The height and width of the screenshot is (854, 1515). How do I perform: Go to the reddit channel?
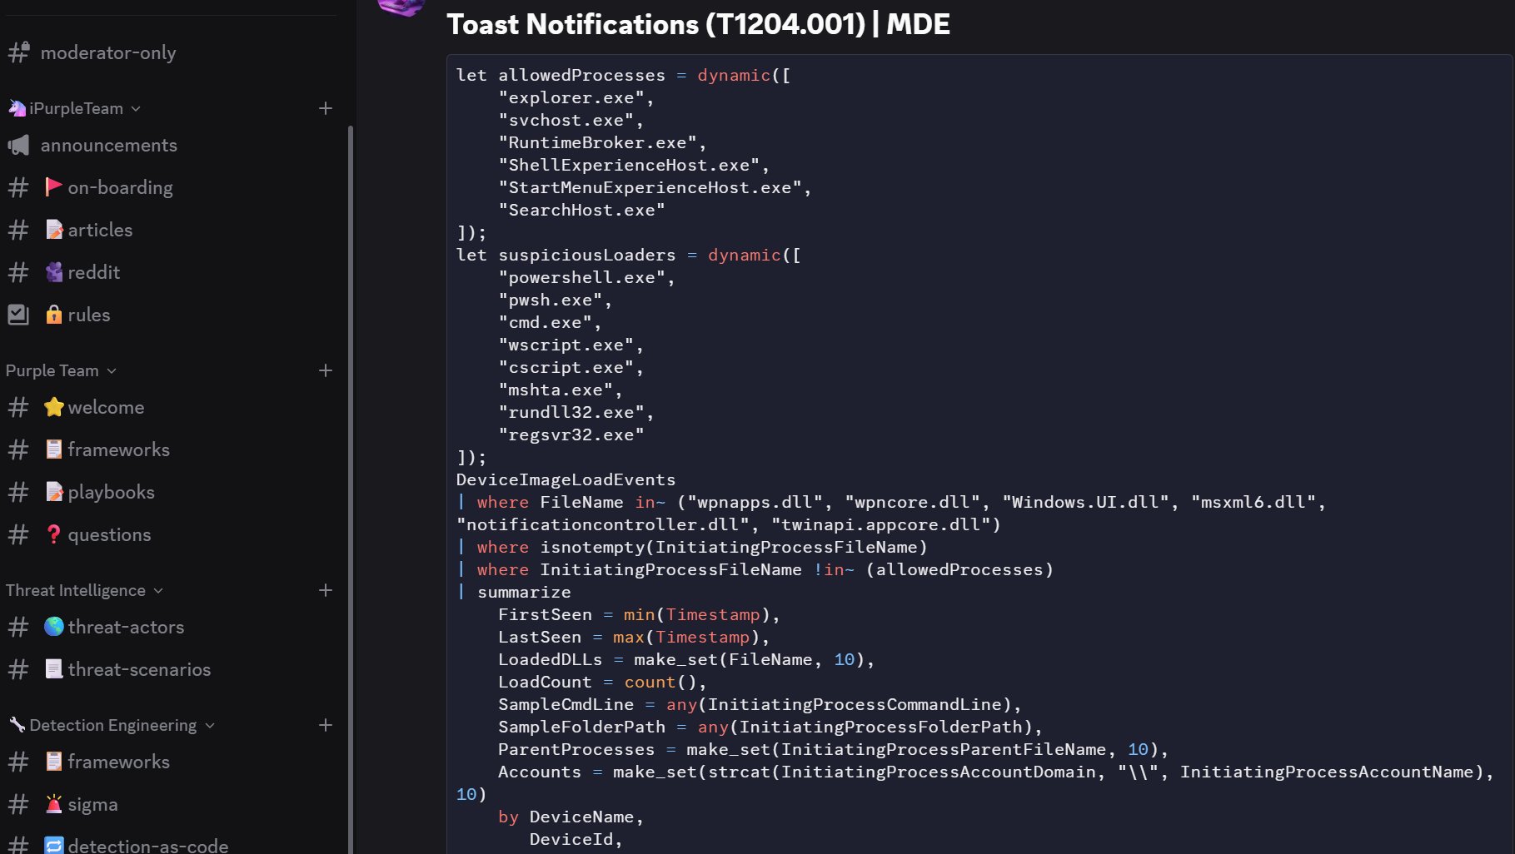[x=93, y=273]
